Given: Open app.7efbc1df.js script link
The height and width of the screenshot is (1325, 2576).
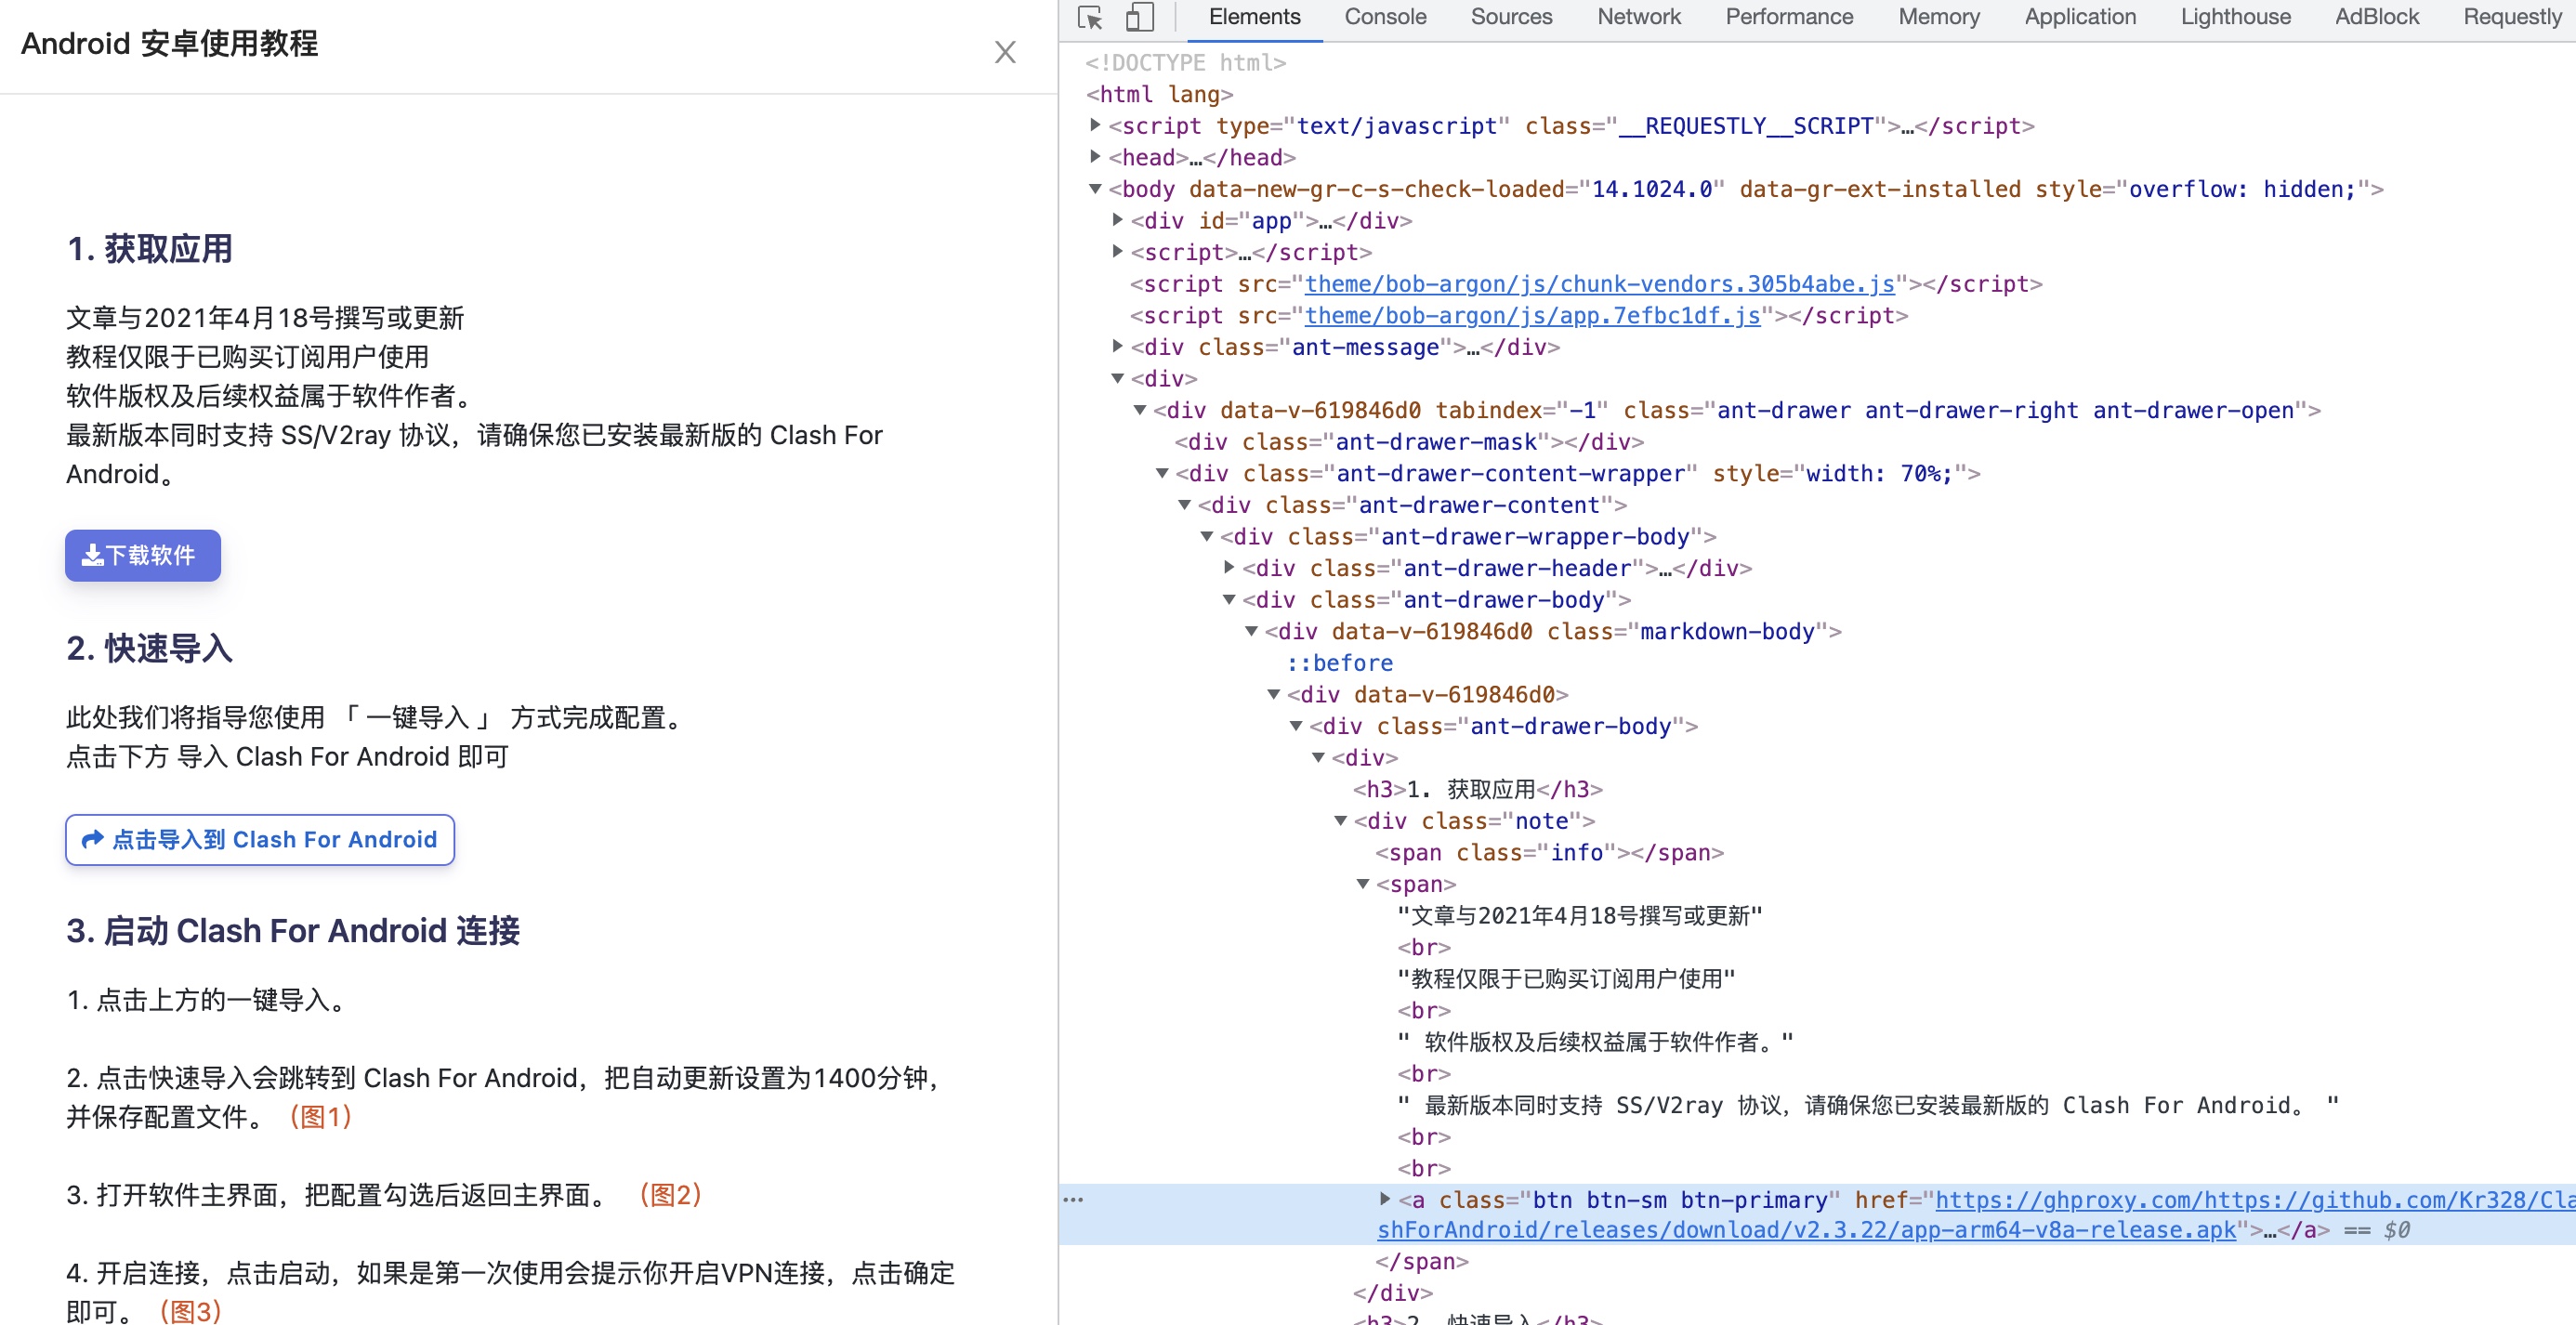Looking at the screenshot, I should [1532, 316].
